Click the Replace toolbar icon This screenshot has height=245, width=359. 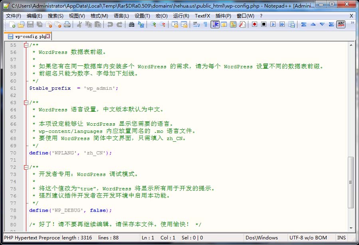[141, 25]
